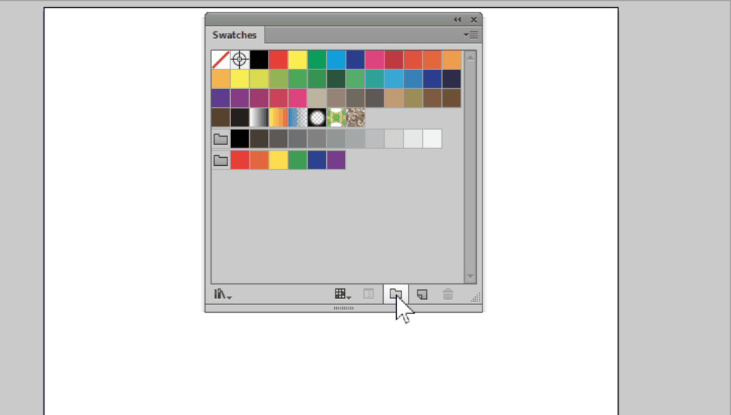The width and height of the screenshot is (731, 415).
Task: Pick the red swatch in the top row
Action: (x=279, y=60)
